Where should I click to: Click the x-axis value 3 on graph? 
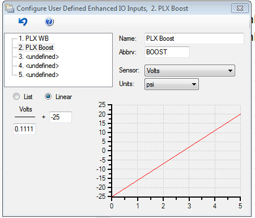pyautogui.click(x=189, y=206)
